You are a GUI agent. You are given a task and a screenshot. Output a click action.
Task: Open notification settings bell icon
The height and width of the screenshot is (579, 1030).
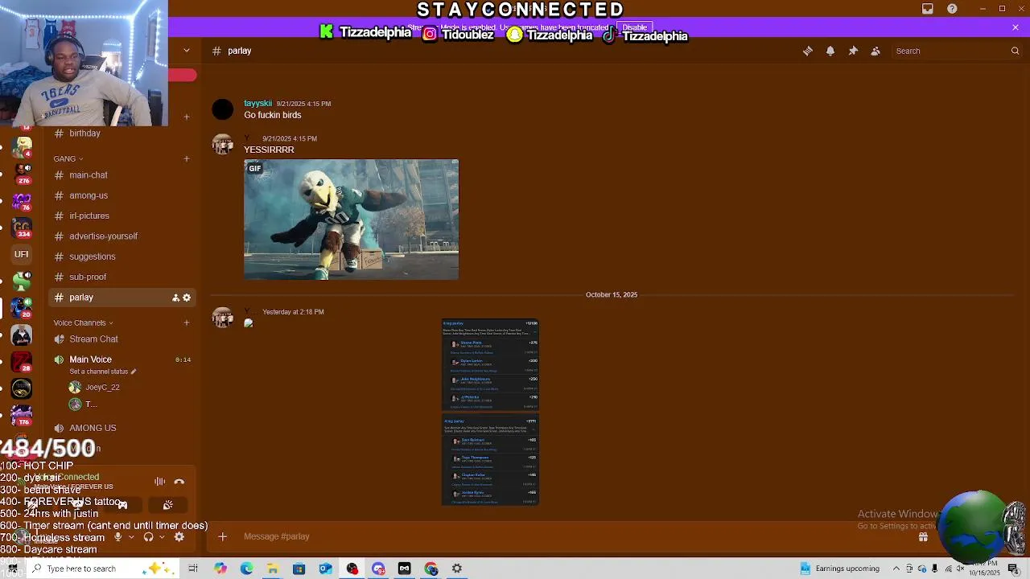(x=830, y=51)
